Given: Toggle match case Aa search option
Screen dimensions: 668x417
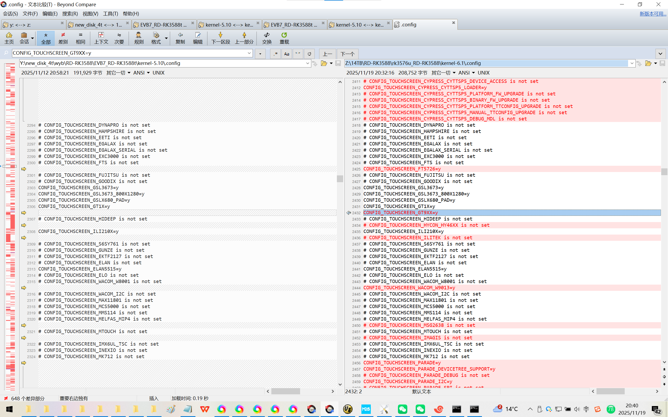Looking at the screenshot, I should tap(287, 54).
